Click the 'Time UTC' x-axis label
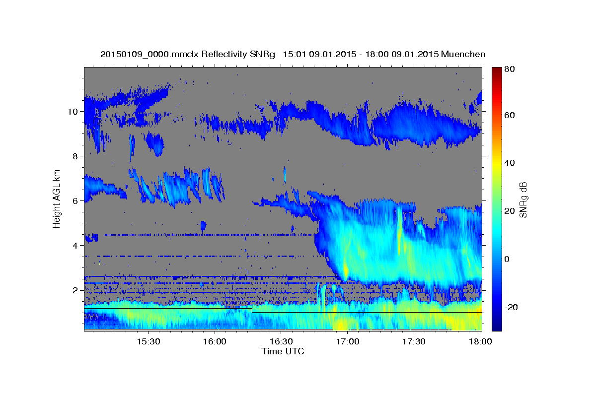596x397 pixels. (283, 351)
